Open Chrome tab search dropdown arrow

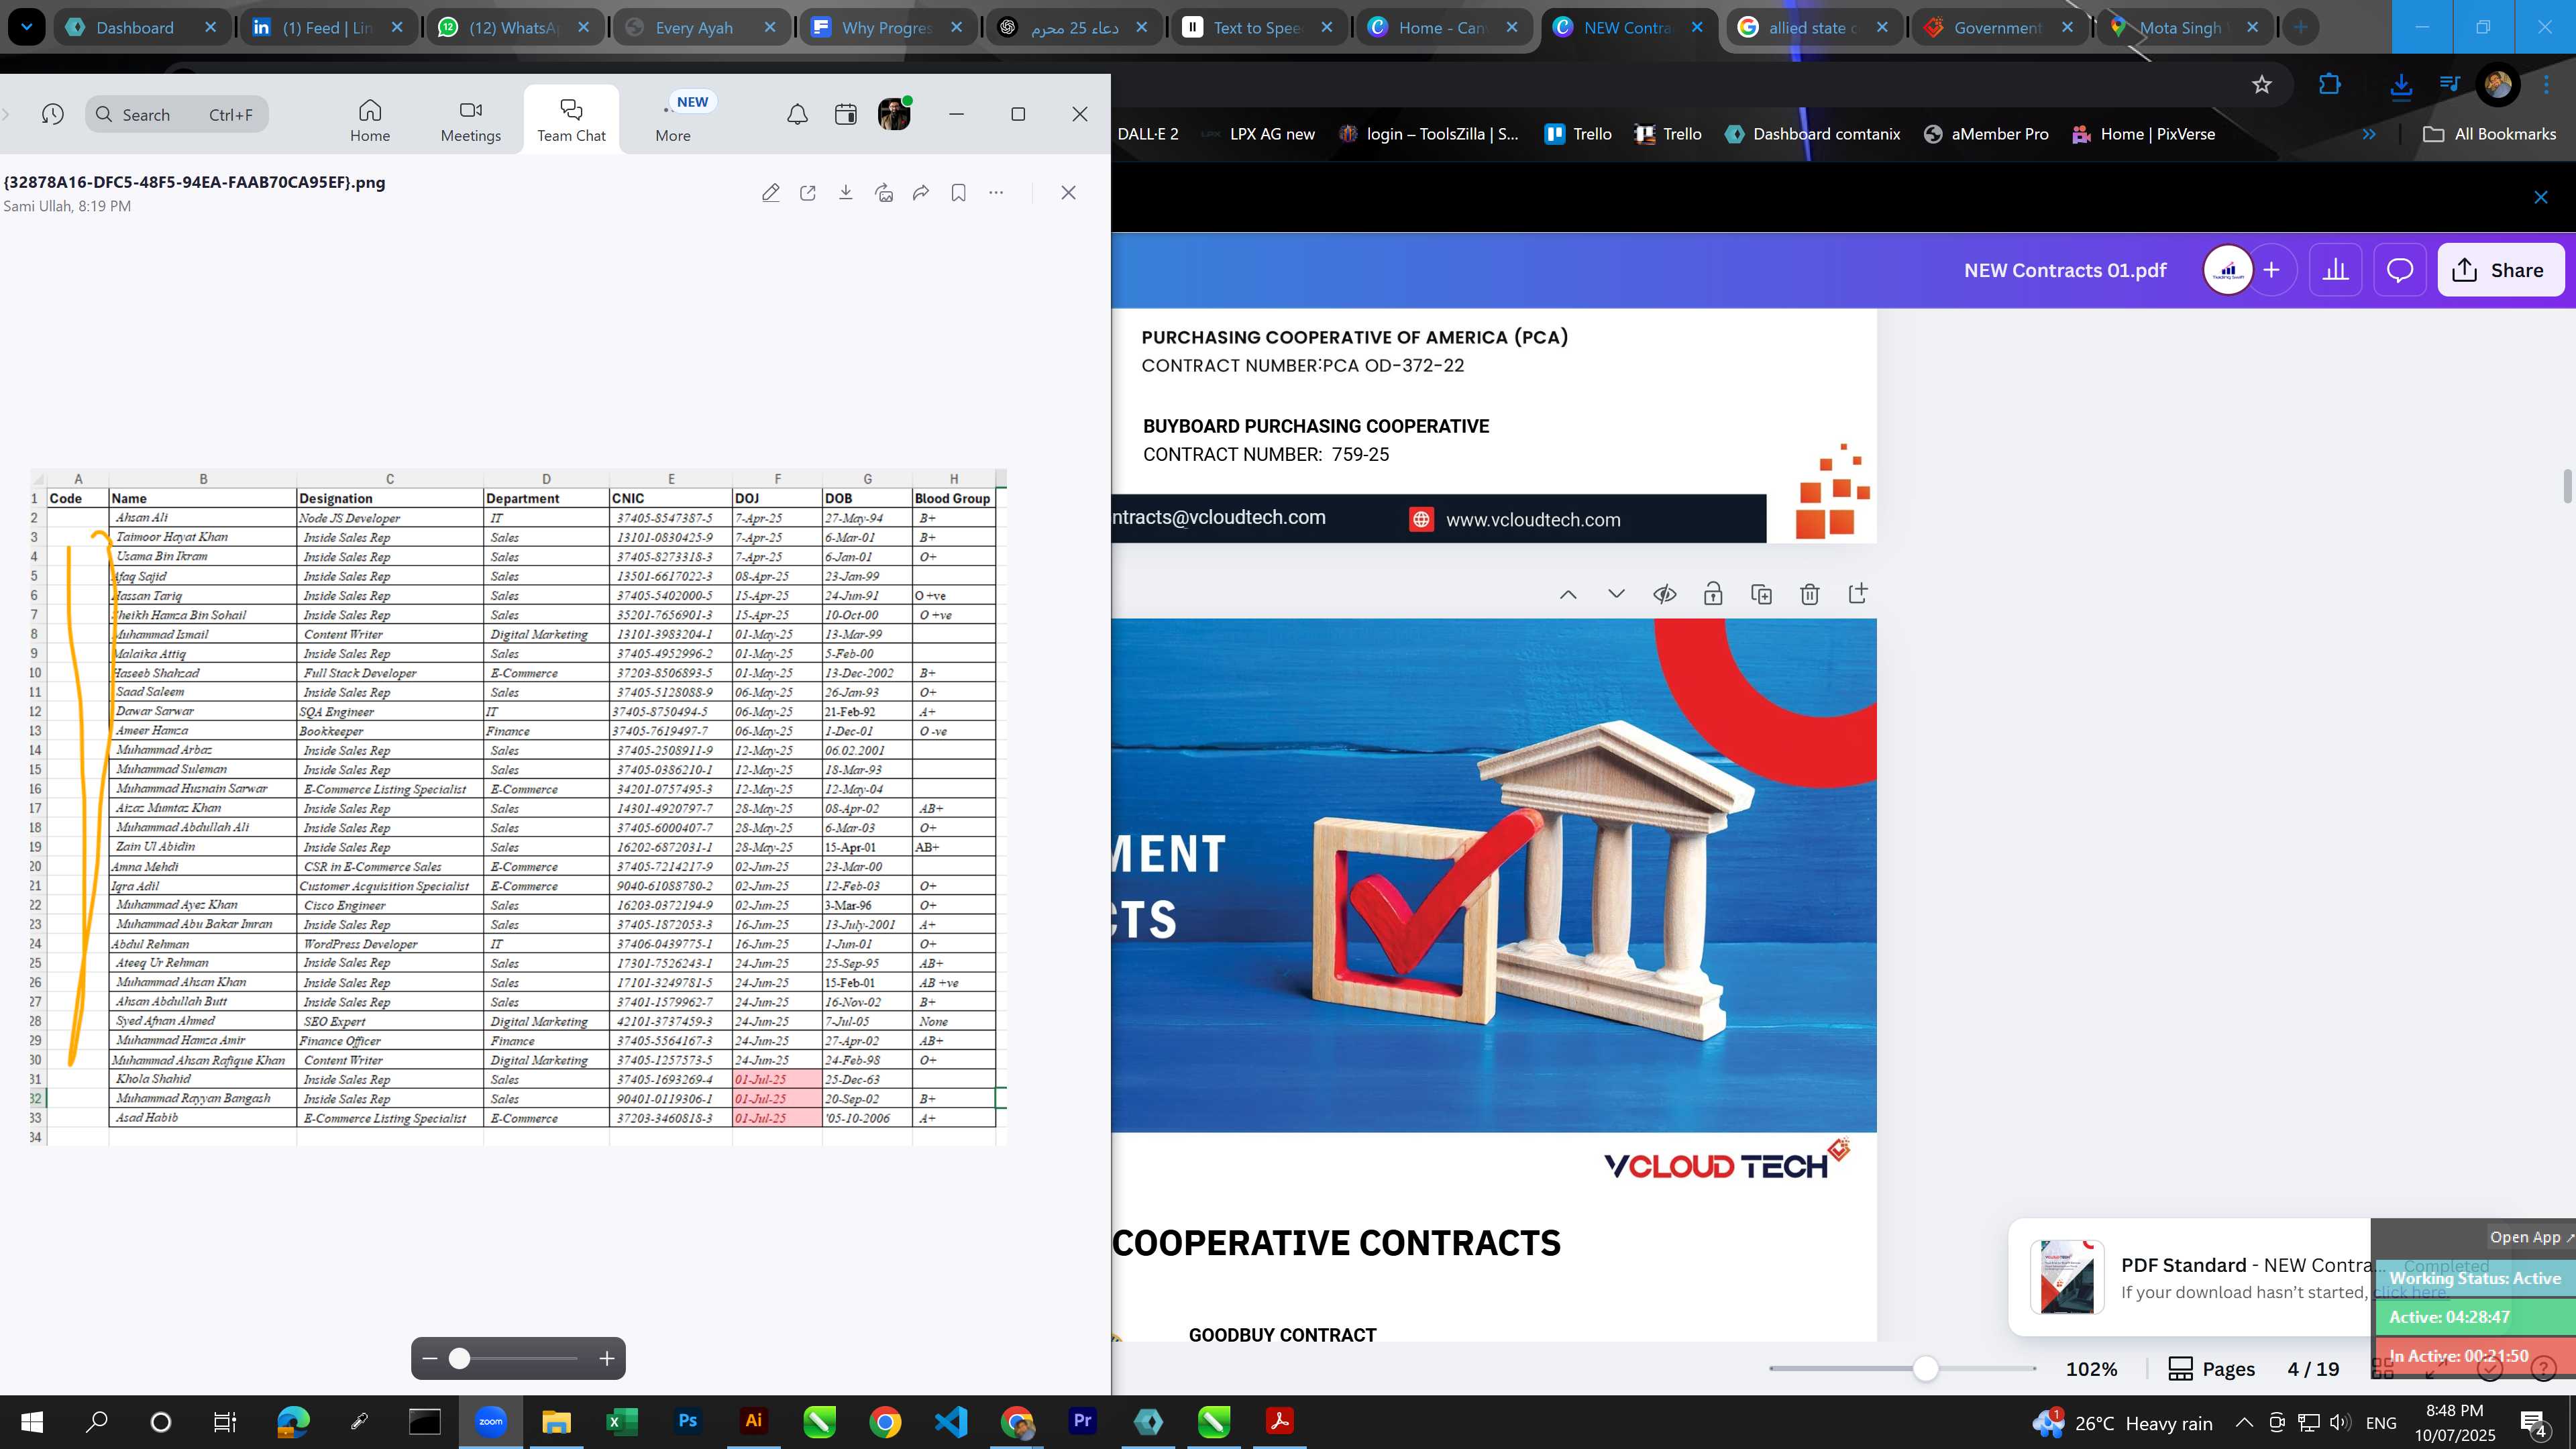(26, 27)
